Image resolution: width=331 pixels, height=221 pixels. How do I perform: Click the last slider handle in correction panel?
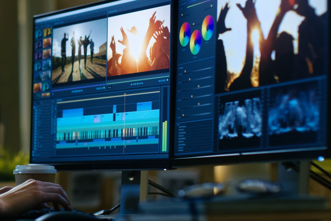[x=183, y=115]
